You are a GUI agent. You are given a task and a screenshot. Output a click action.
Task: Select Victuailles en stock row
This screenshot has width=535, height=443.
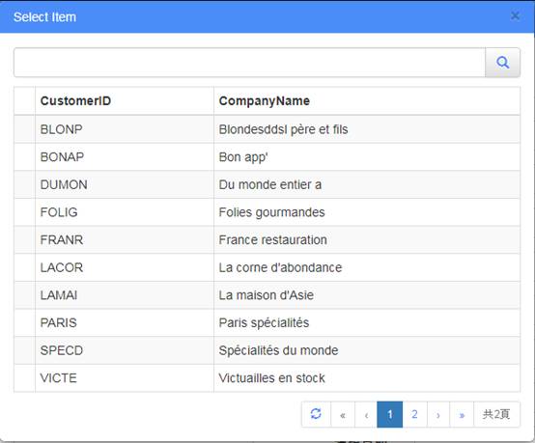coord(267,378)
